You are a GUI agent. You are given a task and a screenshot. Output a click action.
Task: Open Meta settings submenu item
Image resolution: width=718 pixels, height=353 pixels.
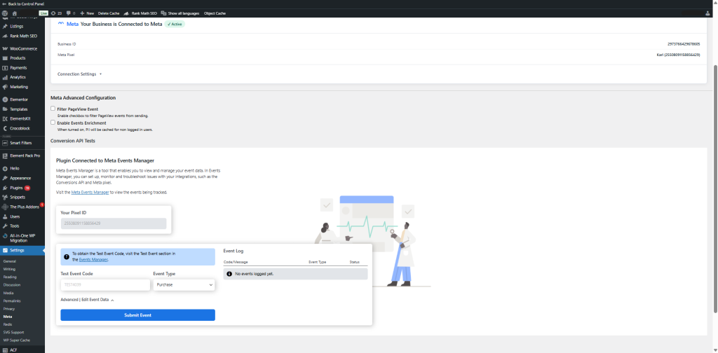(x=8, y=317)
